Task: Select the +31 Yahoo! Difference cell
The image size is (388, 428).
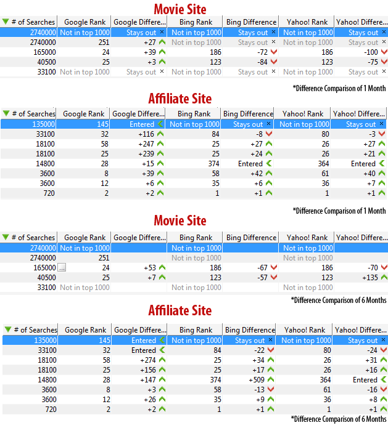Action: click(360, 360)
